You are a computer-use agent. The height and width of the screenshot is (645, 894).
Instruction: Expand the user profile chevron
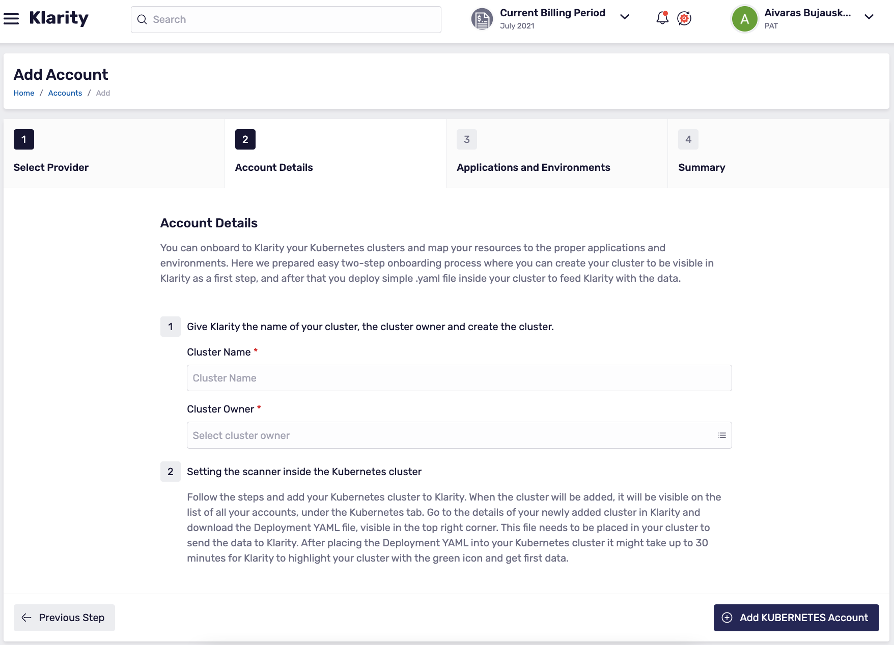(869, 17)
